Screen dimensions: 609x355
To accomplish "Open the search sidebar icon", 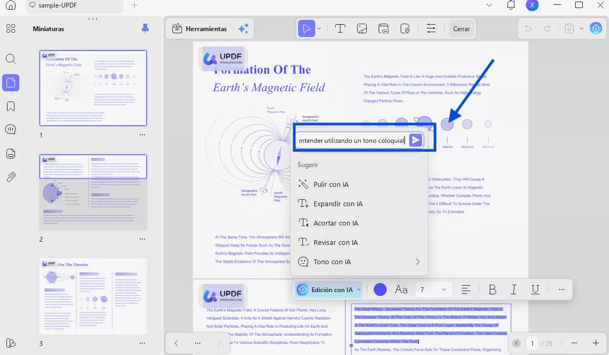I will coord(11,59).
